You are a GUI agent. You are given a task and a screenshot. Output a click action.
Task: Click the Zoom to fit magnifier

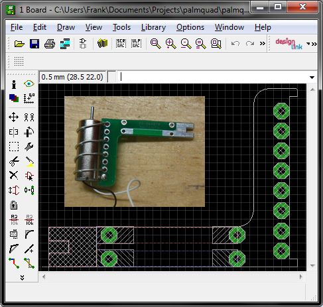(156, 44)
